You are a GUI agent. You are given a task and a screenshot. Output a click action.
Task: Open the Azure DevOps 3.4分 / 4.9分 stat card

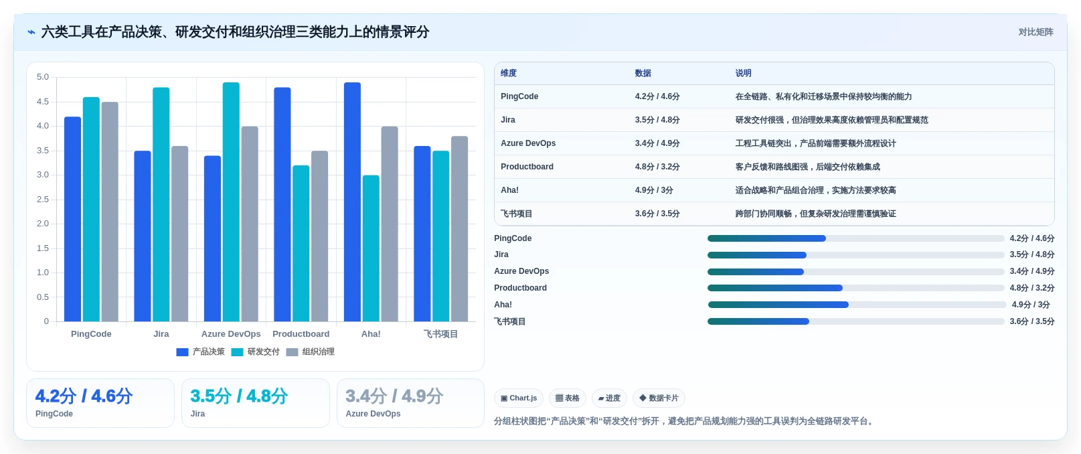pyautogui.click(x=410, y=404)
